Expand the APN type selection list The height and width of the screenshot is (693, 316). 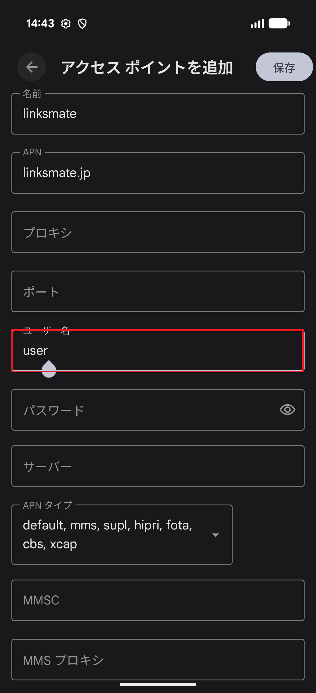pos(216,534)
